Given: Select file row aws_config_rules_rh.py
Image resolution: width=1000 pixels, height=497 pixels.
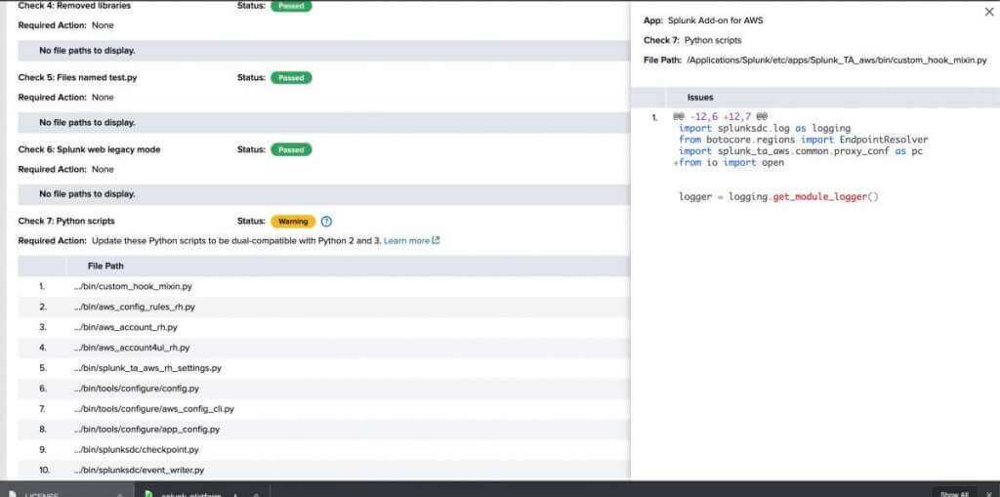Looking at the screenshot, I should pos(324,307).
